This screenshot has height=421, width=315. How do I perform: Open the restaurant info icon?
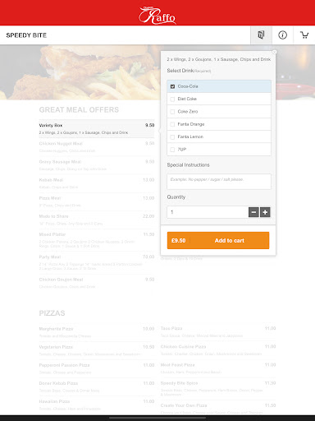click(x=282, y=35)
